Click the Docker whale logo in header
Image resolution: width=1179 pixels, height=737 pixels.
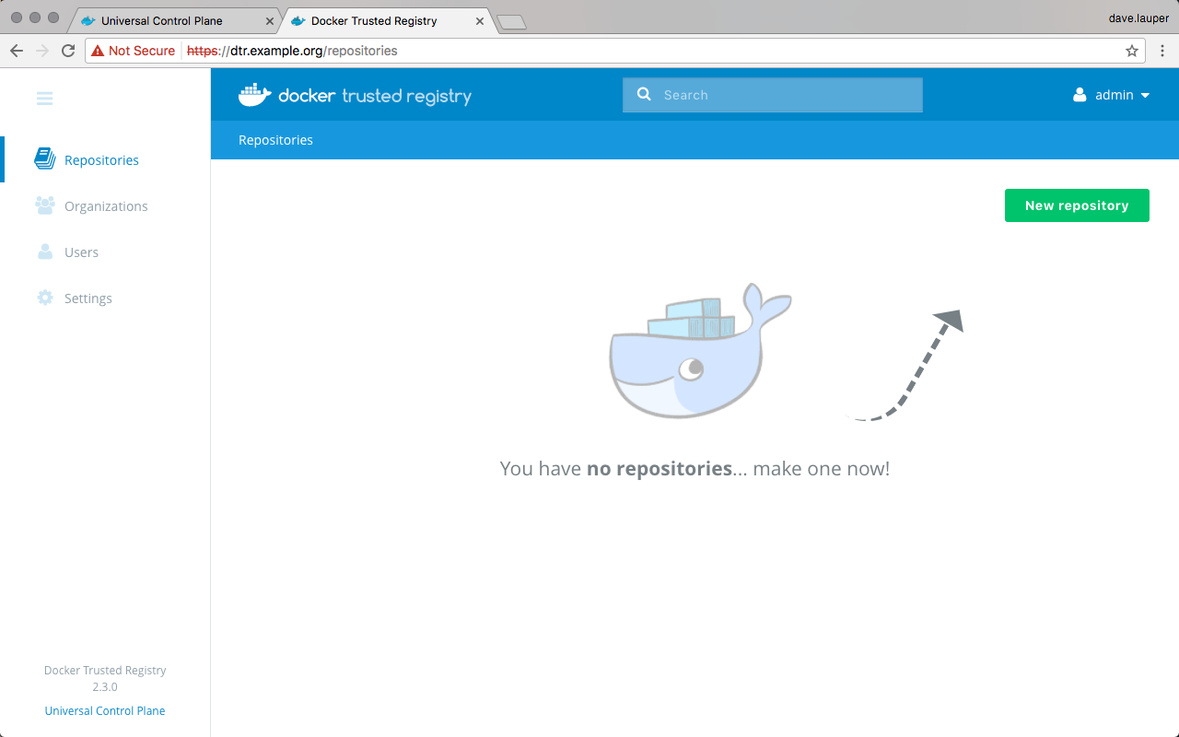(x=254, y=95)
